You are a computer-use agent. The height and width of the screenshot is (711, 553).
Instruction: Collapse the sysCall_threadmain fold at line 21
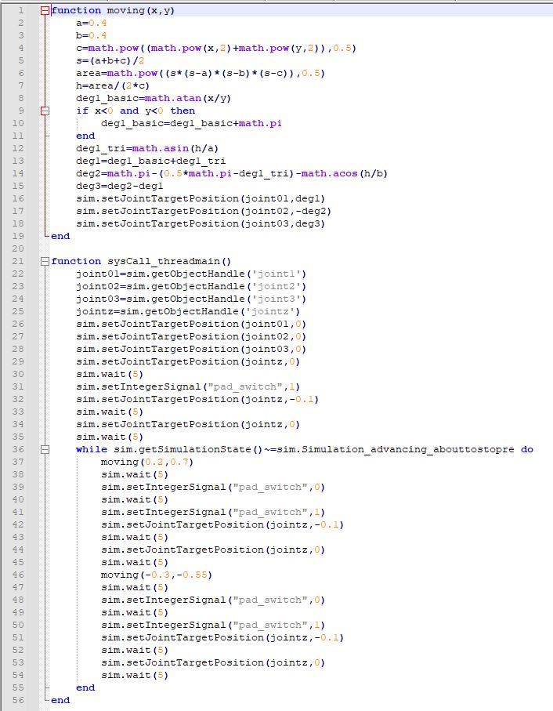pyautogui.click(x=45, y=261)
